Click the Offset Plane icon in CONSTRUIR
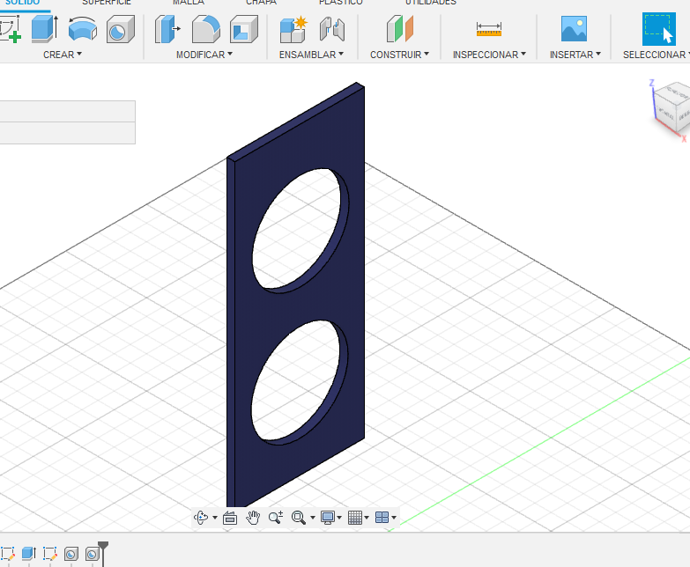The width and height of the screenshot is (690, 567). click(399, 29)
